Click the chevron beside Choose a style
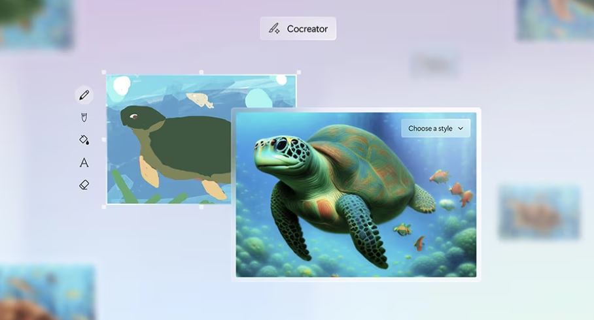594x320 pixels. tap(461, 129)
